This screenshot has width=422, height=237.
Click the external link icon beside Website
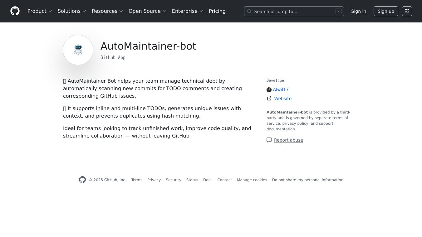[x=269, y=99]
